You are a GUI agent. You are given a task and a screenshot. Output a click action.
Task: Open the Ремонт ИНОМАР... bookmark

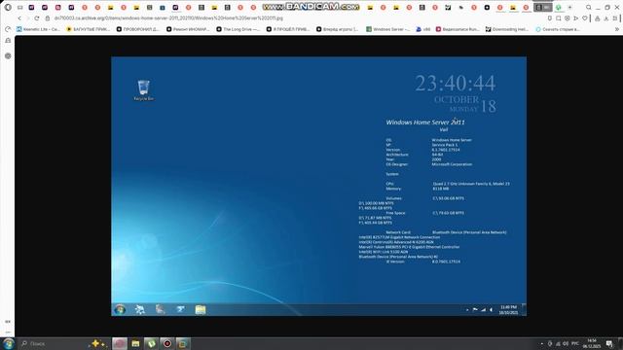coord(188,29)
